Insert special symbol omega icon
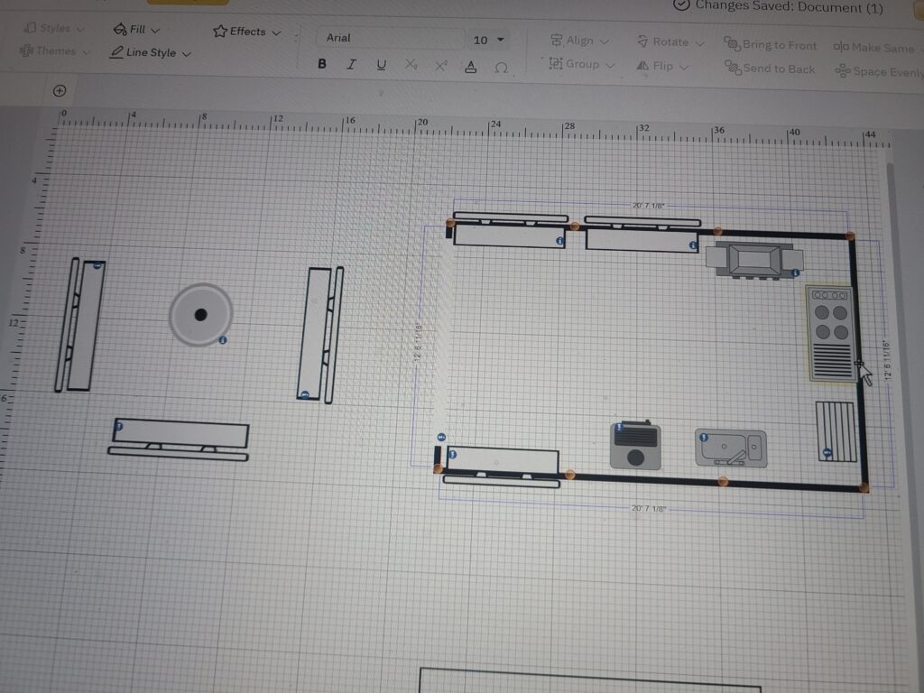 pos(501,67)
